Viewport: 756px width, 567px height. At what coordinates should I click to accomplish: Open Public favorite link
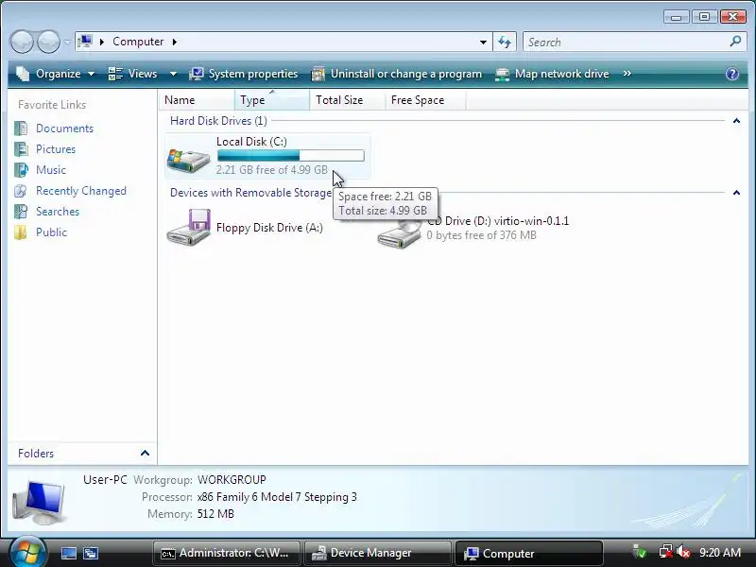click(51, 232)
